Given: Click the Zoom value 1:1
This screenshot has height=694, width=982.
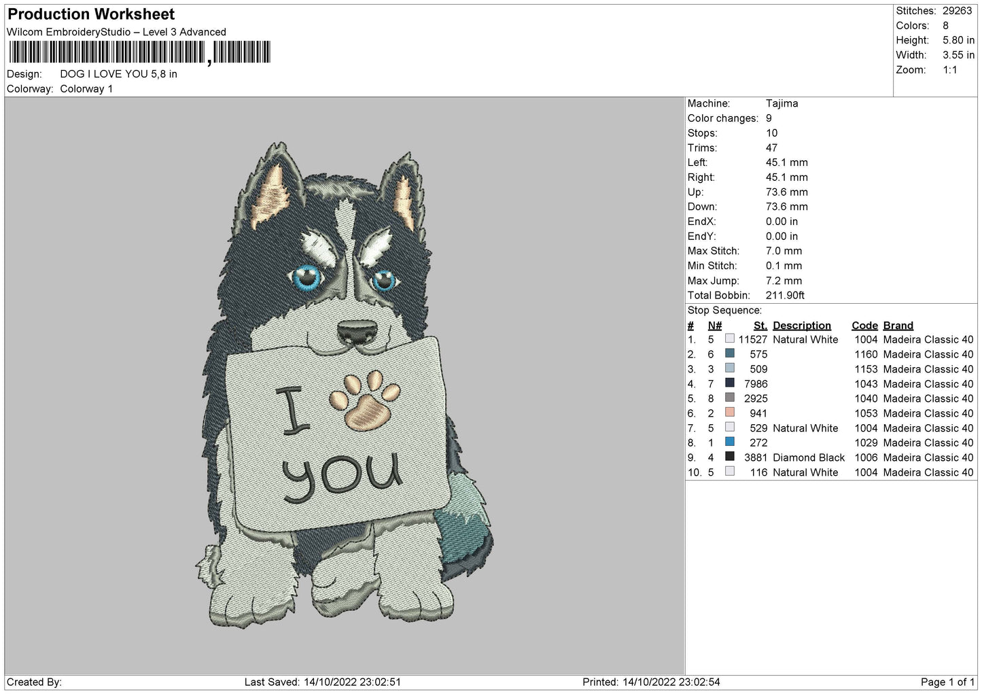Looking at the screenshot, I should [950, 70].
